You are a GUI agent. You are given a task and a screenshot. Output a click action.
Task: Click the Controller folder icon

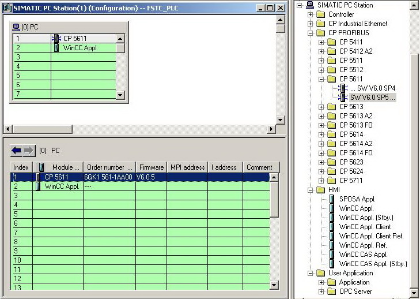(x=321, y=14)
